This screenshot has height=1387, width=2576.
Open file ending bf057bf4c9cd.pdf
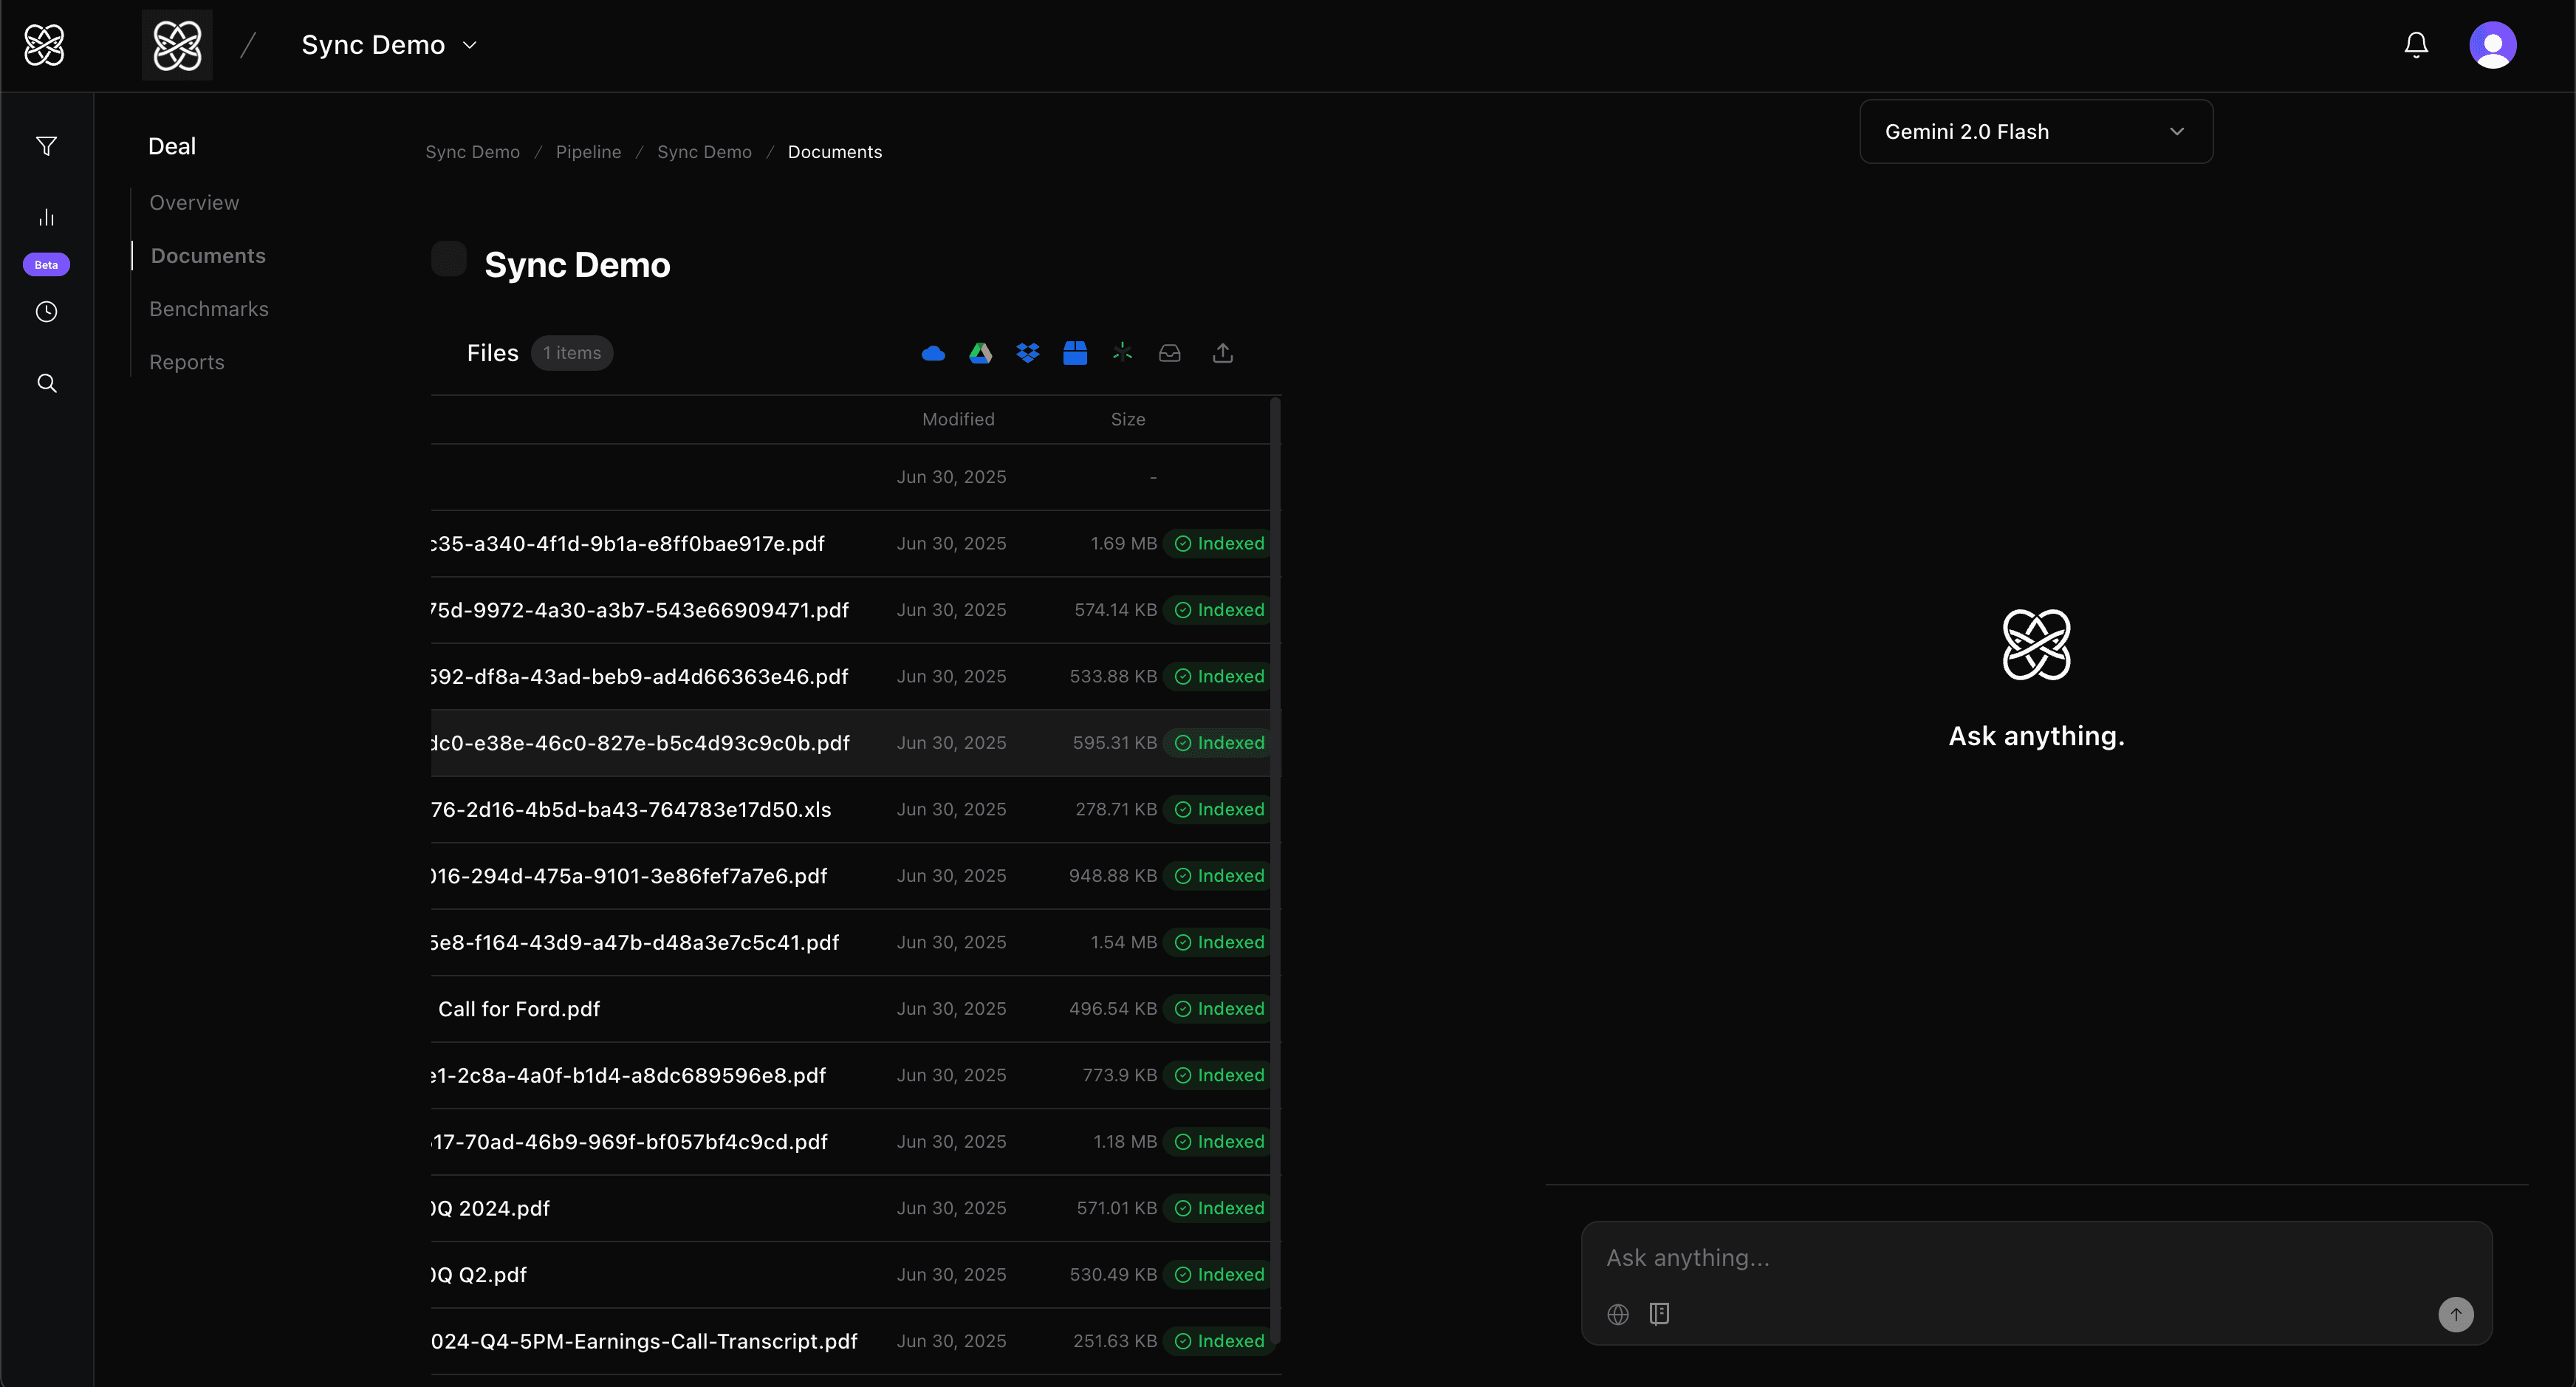(x=629, y=1142)
